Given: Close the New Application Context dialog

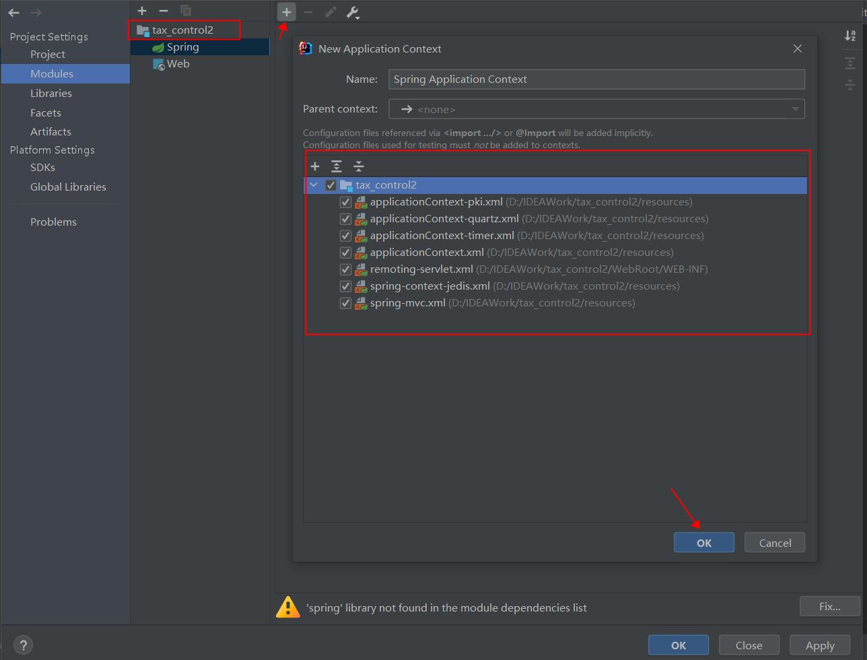Looking at the screenshot, I should click(x=798, y=48).
